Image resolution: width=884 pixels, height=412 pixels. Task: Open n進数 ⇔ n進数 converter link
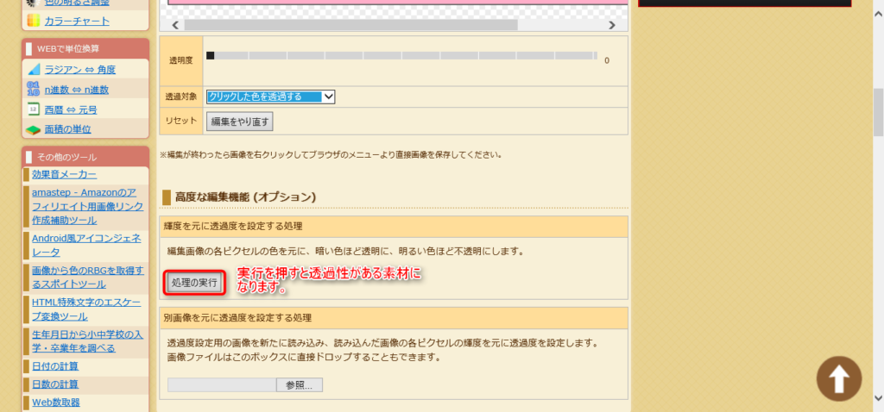(77, 89)
